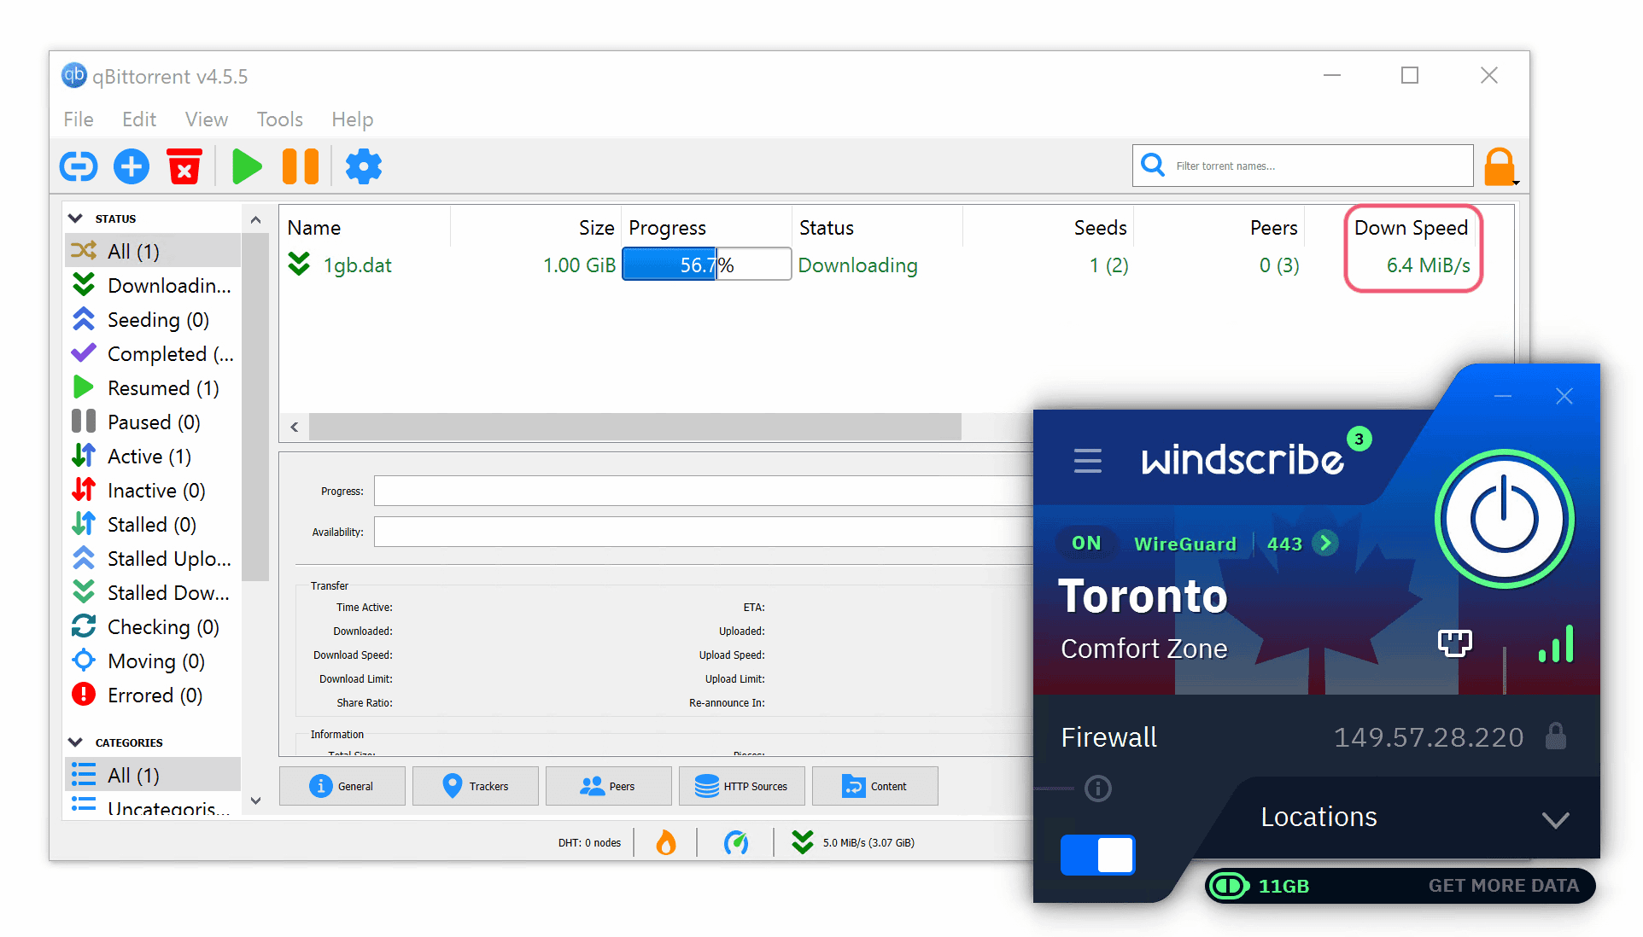Open the View menu

click(x=207, y=119)
